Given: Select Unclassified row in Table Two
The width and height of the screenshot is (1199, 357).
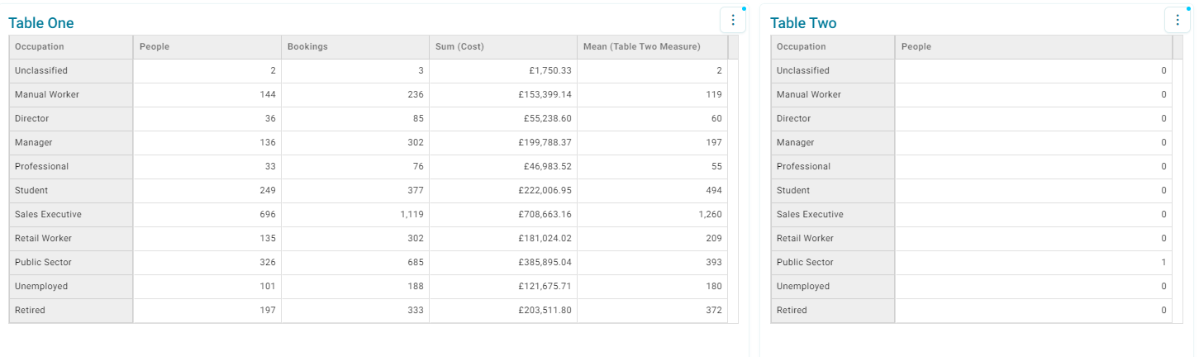Looking at the screenshot, I should click(971, 71).
